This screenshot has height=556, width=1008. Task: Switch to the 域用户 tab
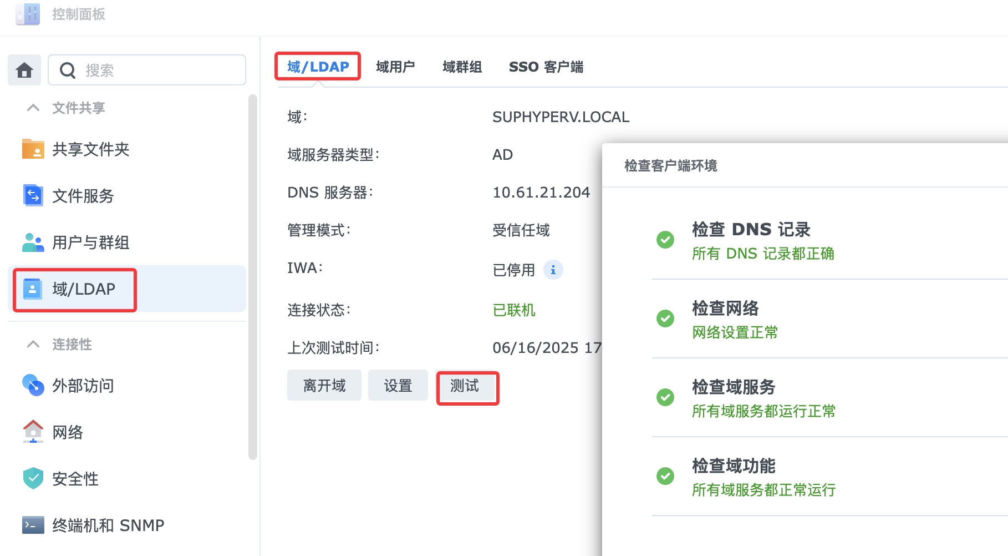coord(395,67)
